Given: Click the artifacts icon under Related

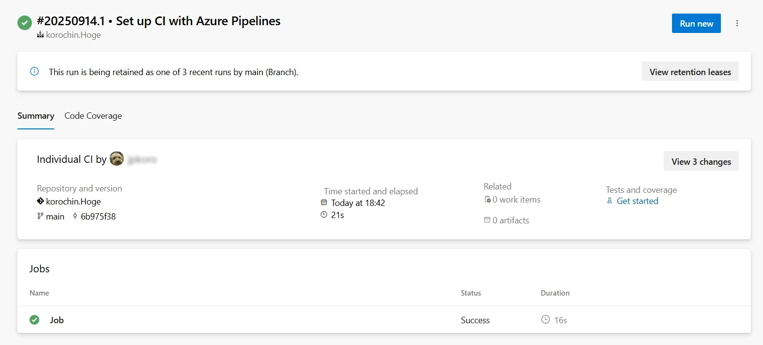Looking at the screenshot, I should pyautogui.click(x=487, y=220).
